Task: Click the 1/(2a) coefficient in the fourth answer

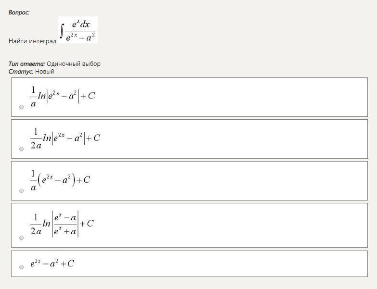Action: point(36,224)
